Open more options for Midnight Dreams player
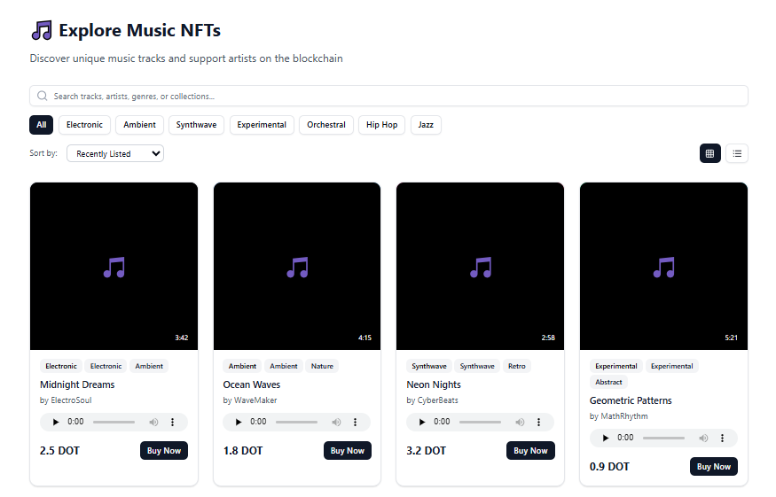Image resolution: width=776 pixels, height=497 pixels. coord(172,422)
